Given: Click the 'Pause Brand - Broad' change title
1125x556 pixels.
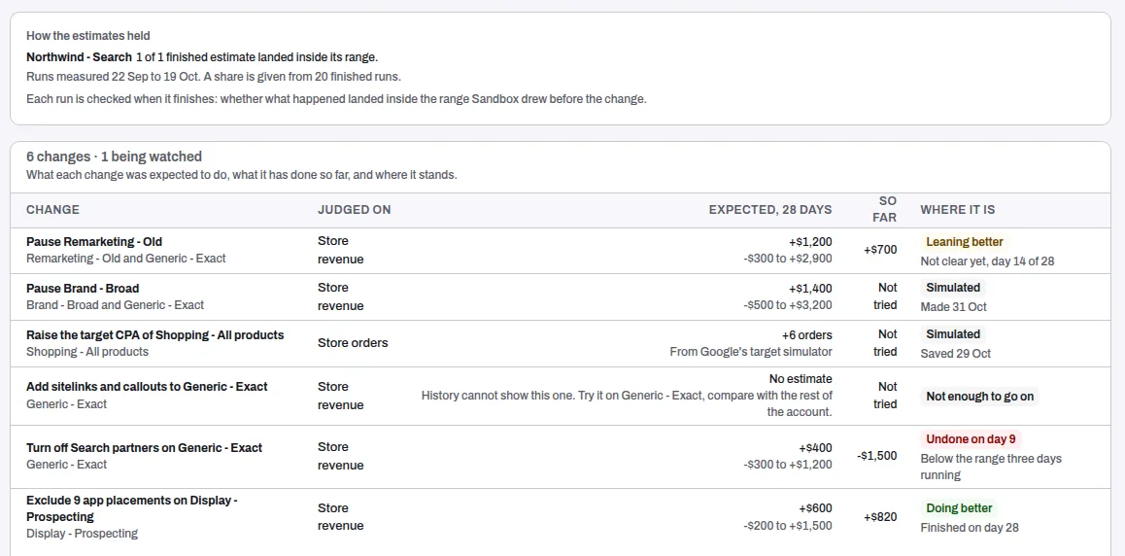Looking at the screenshot, I should point(83,289).
